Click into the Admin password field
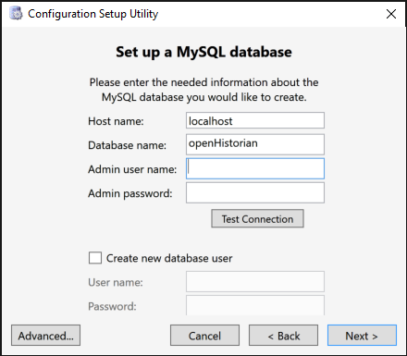This screenshot has height=356, width=407. [x=255, y=193]
